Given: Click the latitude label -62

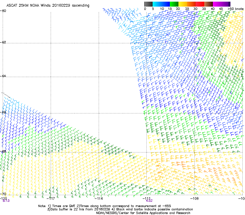Looking at the screenshot, I should 3,42.
